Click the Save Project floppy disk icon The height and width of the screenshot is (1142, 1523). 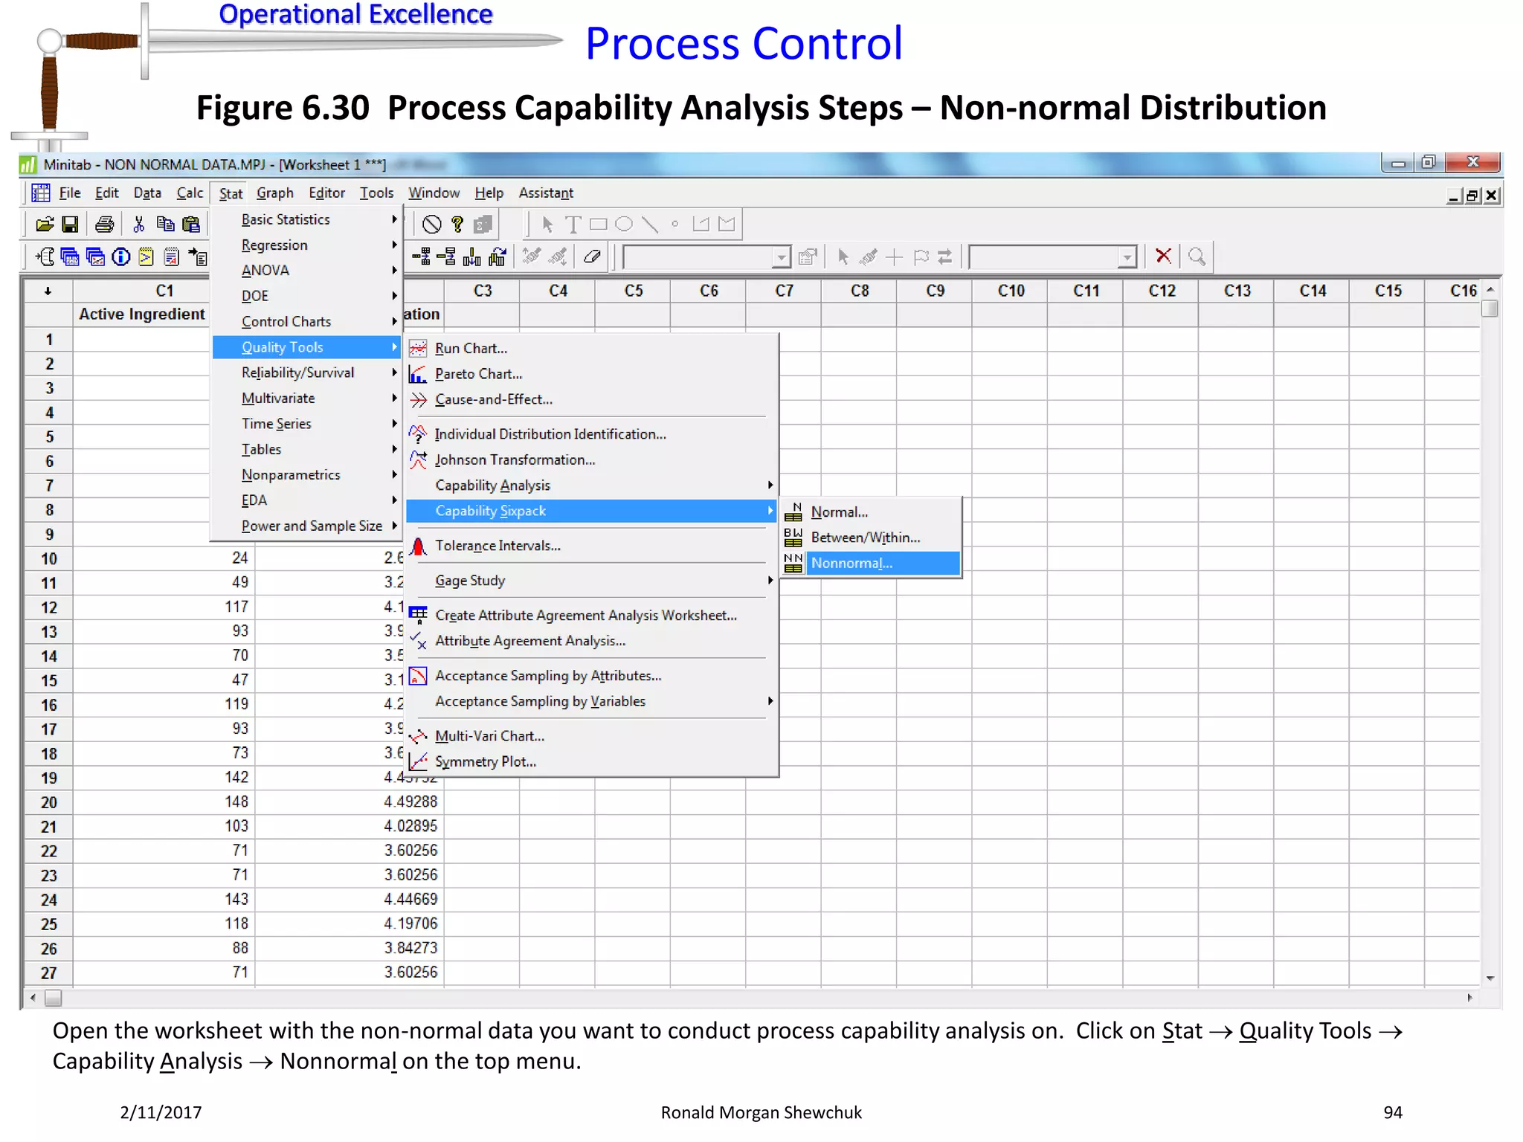point(70,224)
